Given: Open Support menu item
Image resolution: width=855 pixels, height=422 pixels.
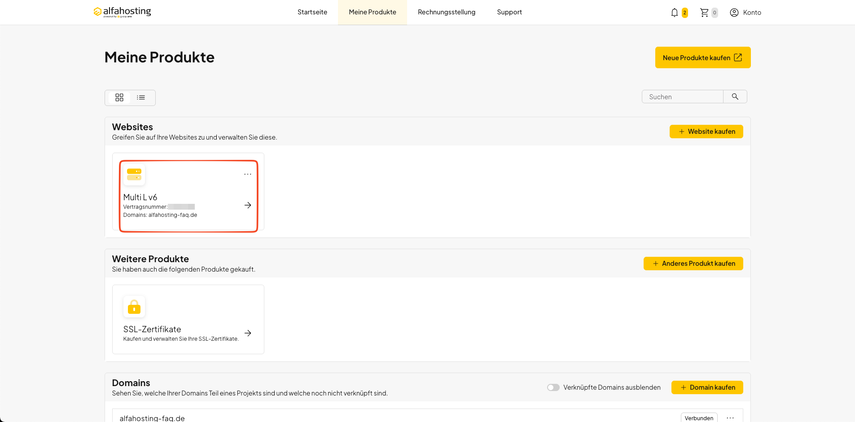Looking at the screenshot, I should (509, 12).
